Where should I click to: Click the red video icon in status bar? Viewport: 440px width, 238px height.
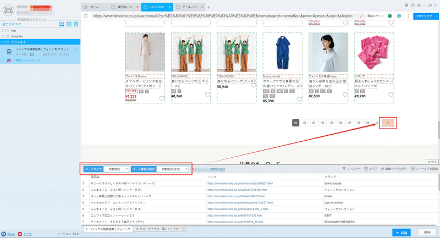(x=20, y=234)
